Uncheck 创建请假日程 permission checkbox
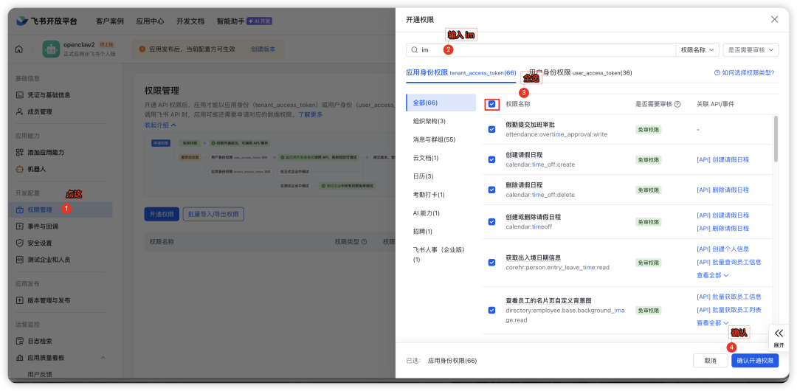 pos(491,159)
